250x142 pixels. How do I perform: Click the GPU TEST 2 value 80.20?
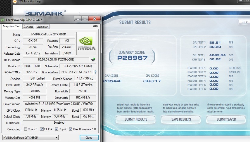pyautogui.click(x=215, y=47)
